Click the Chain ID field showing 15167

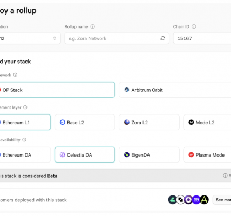click(202, 38)
